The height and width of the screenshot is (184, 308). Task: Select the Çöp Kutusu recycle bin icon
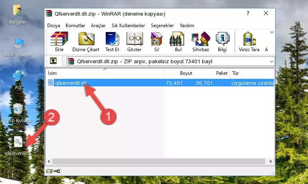coord(18,113)
